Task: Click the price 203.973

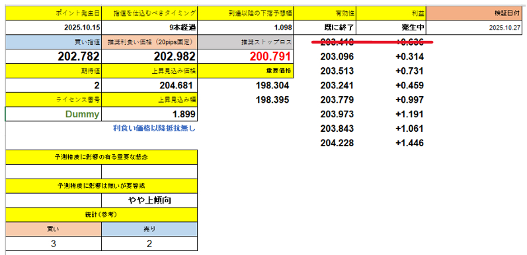Action: pos(337,114)
